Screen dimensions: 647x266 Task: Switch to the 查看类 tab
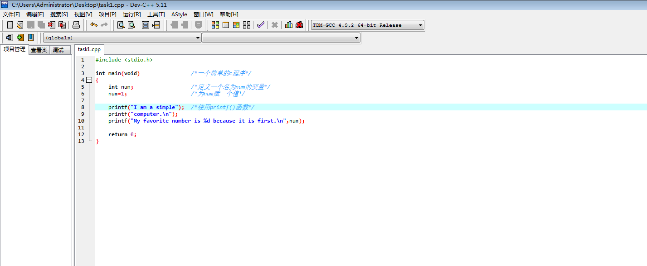point(39,50)
